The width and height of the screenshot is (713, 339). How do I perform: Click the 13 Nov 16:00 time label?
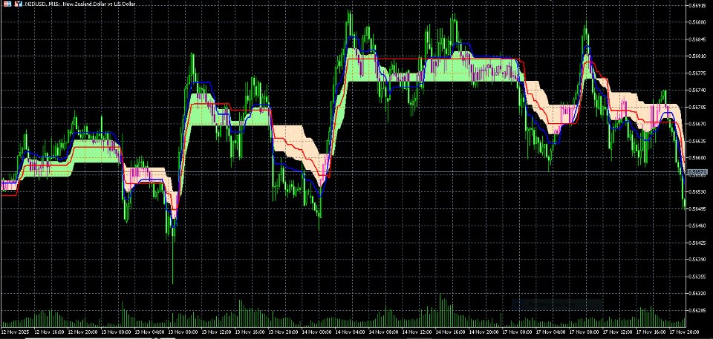point(251,332)
